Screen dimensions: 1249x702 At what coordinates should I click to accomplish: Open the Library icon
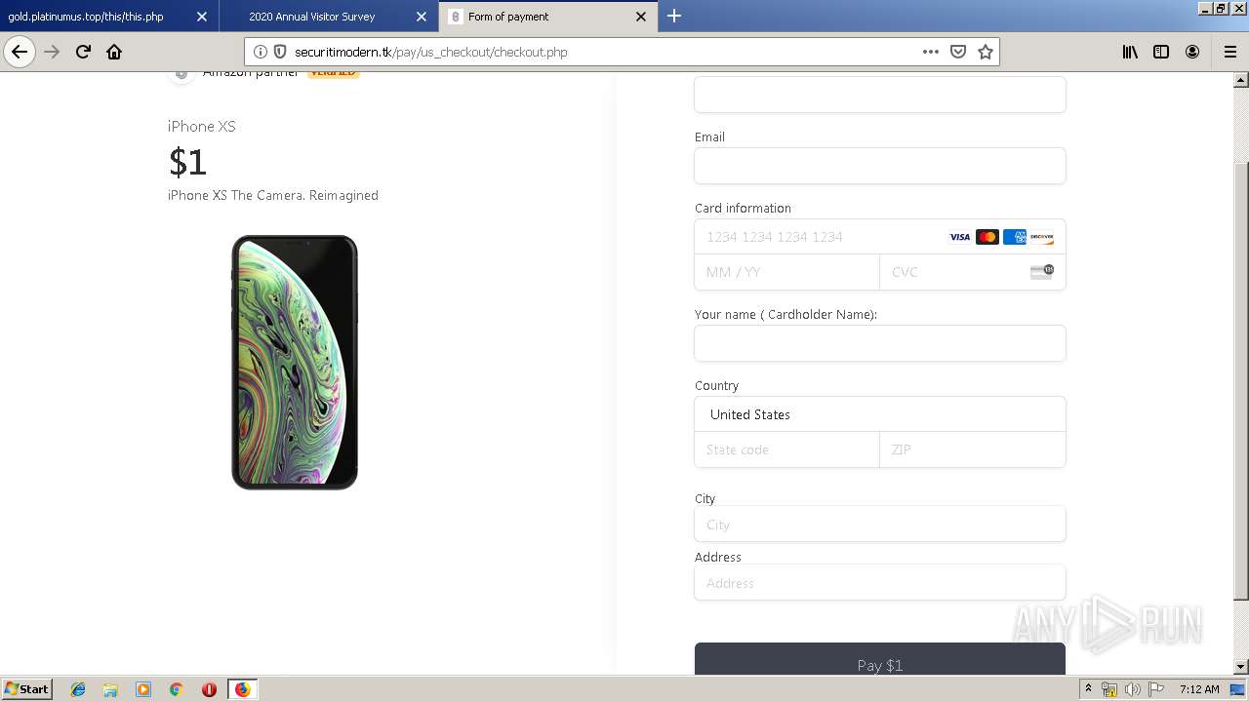pos(1130,52)
